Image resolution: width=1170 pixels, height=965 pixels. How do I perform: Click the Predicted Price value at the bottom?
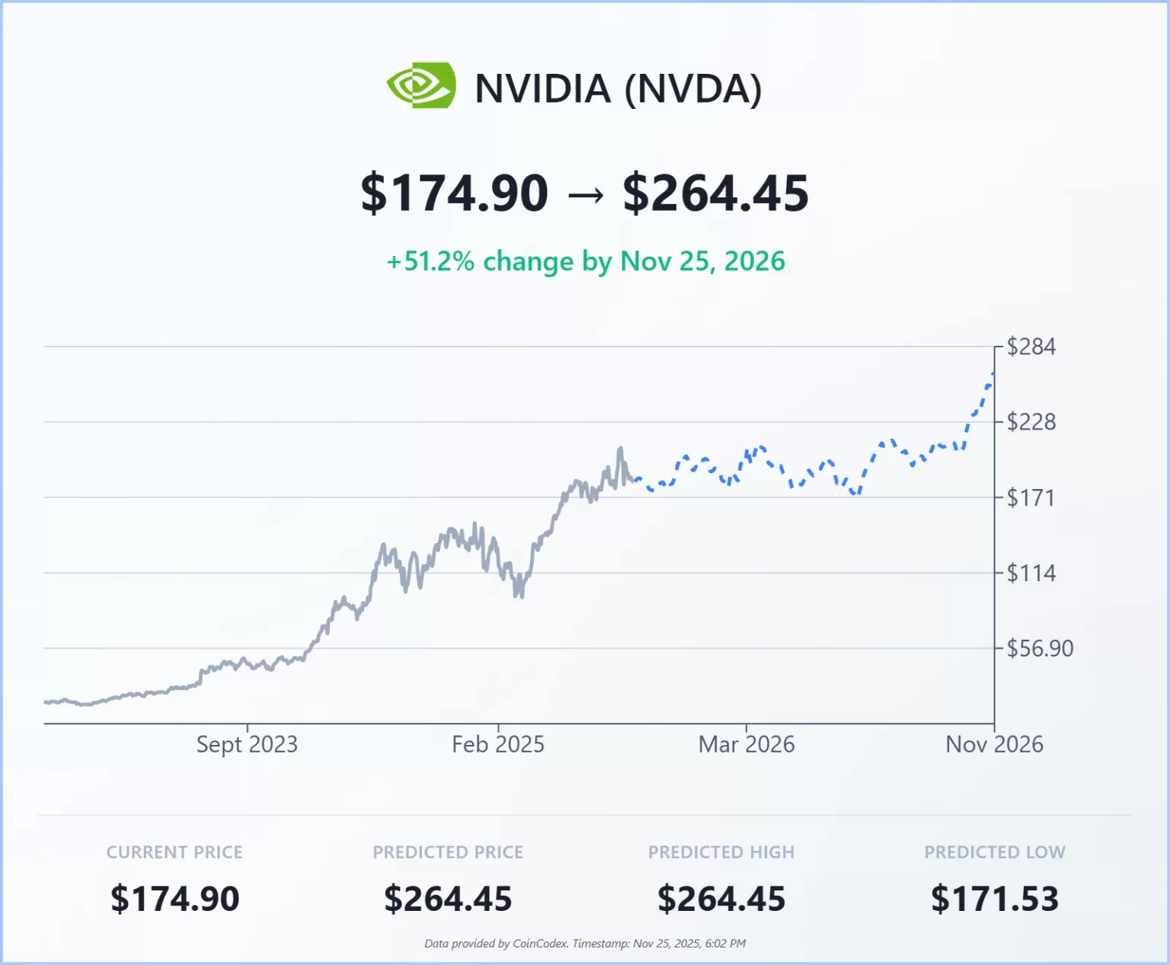coord(448,899)
